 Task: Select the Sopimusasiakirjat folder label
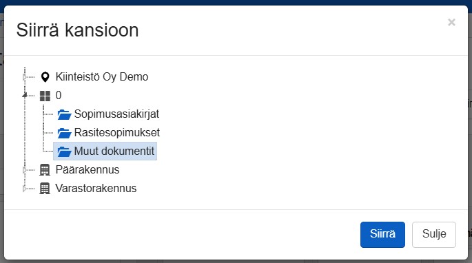click(x=116, y=114)
